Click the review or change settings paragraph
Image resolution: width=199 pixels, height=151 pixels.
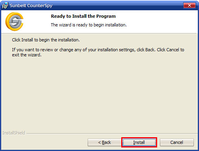[x=98, y=52]
